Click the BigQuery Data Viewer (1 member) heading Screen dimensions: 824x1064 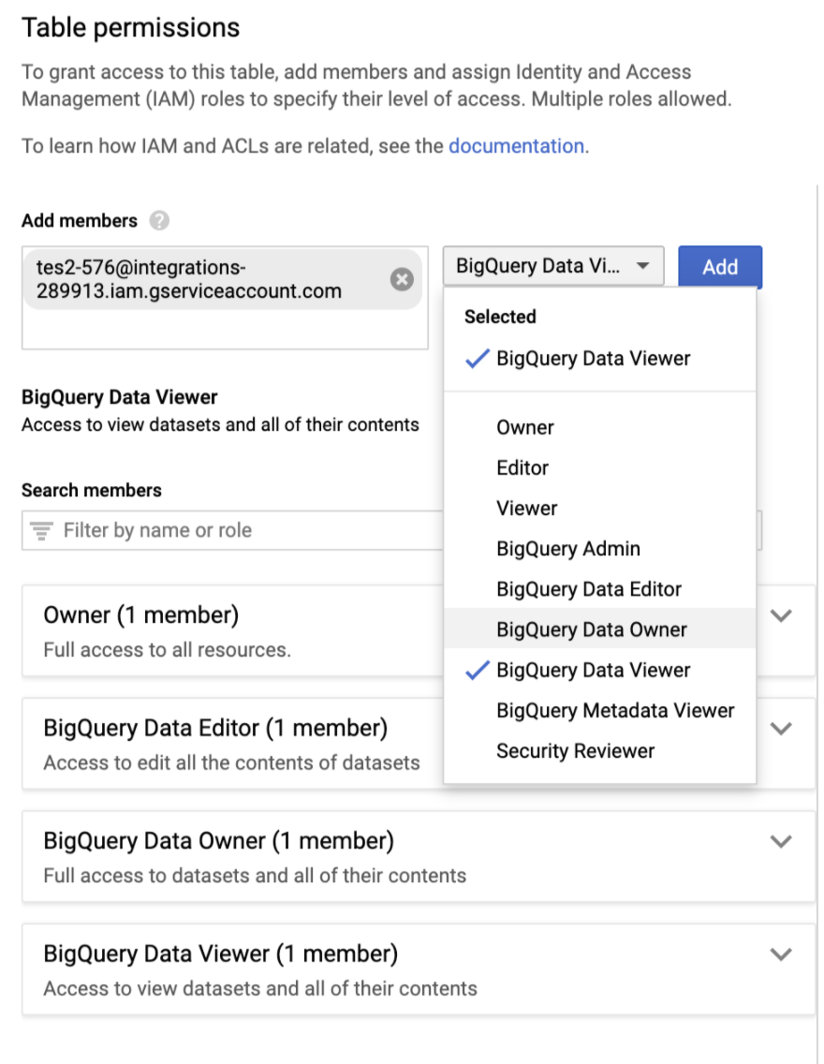click(220, 953)
